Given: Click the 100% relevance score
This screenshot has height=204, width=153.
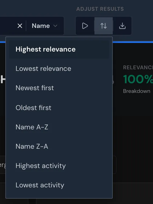Looking at the screenshot, I should 138,79.
